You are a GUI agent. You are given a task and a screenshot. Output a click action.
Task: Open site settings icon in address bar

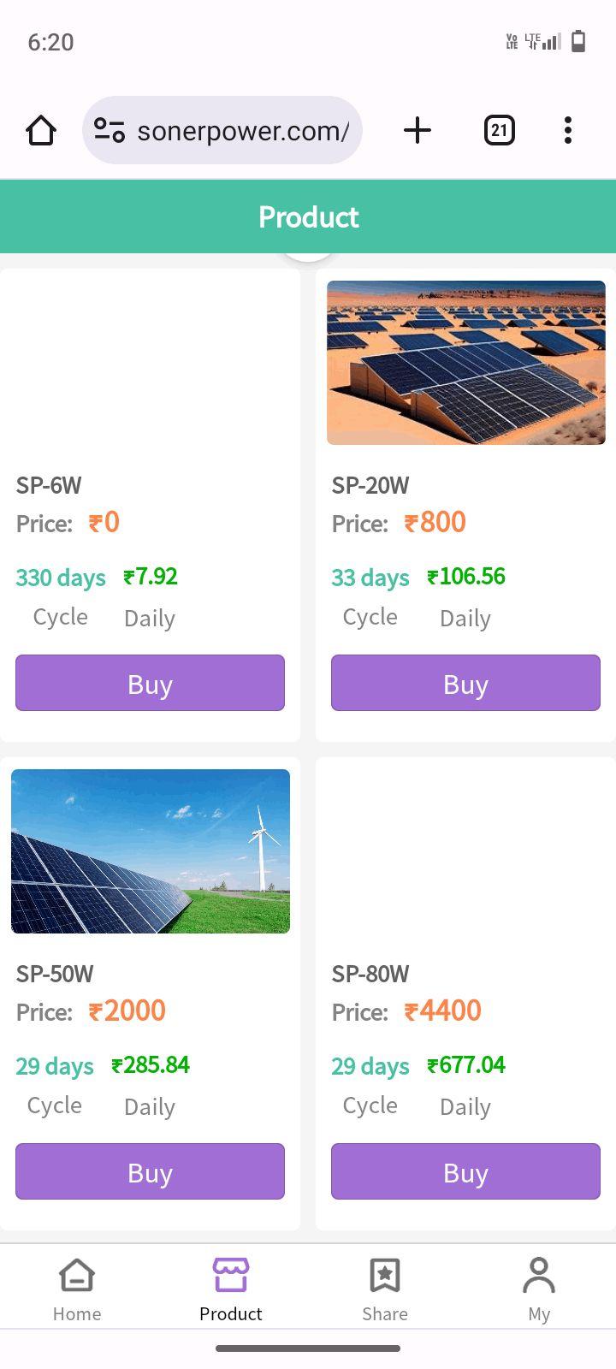110,131
